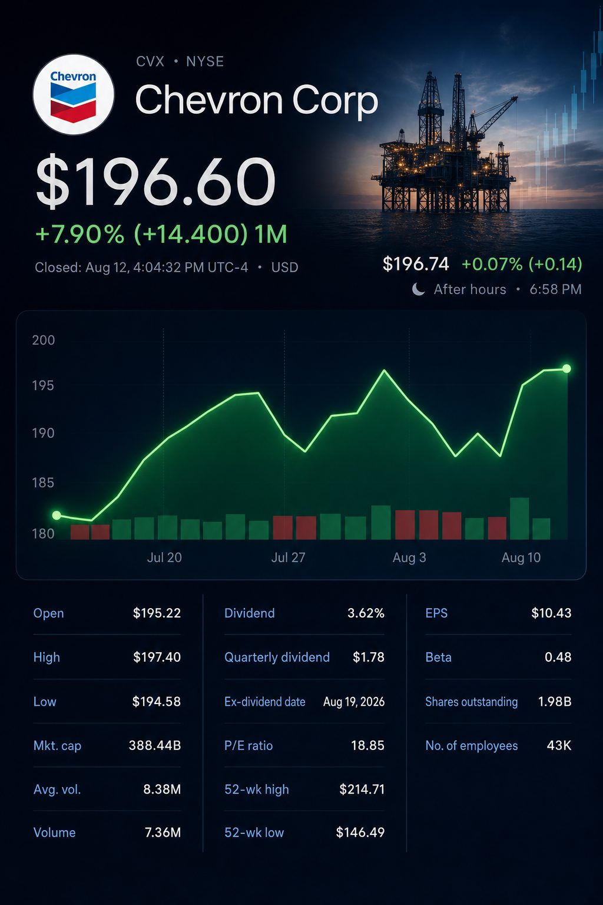Click the 200 price axis label
Image resolution: width=603 pixels, height=905 pixels.
click(x=43, y=340)
